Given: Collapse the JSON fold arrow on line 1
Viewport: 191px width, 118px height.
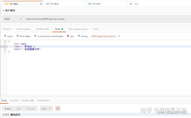Looking at the screenshot, I should (7, 41).
